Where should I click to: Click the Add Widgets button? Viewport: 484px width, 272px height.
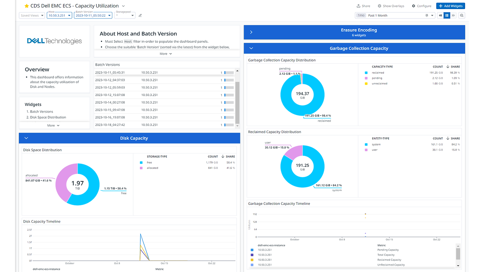pos(450,6)
